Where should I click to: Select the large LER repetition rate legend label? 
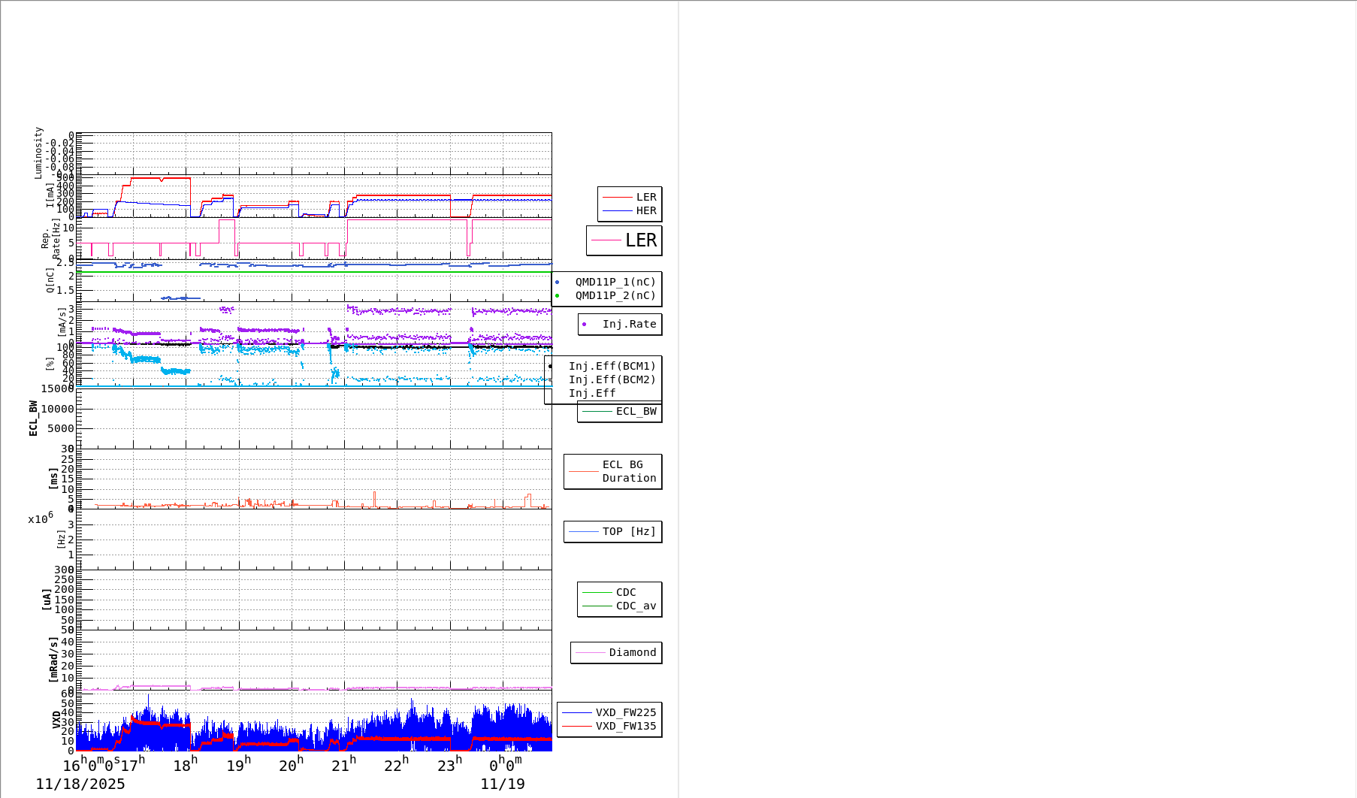tap(640, 240)
